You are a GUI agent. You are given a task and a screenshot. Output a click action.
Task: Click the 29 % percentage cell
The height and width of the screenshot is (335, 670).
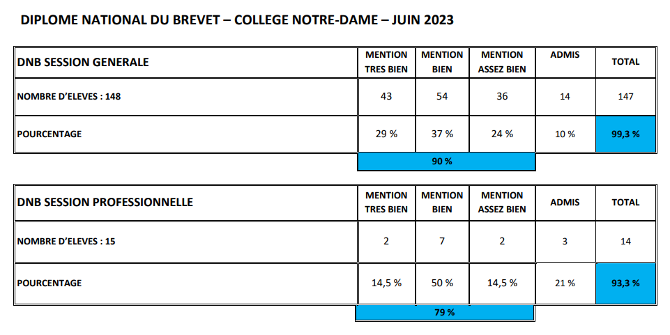click(x=386, y=134)
